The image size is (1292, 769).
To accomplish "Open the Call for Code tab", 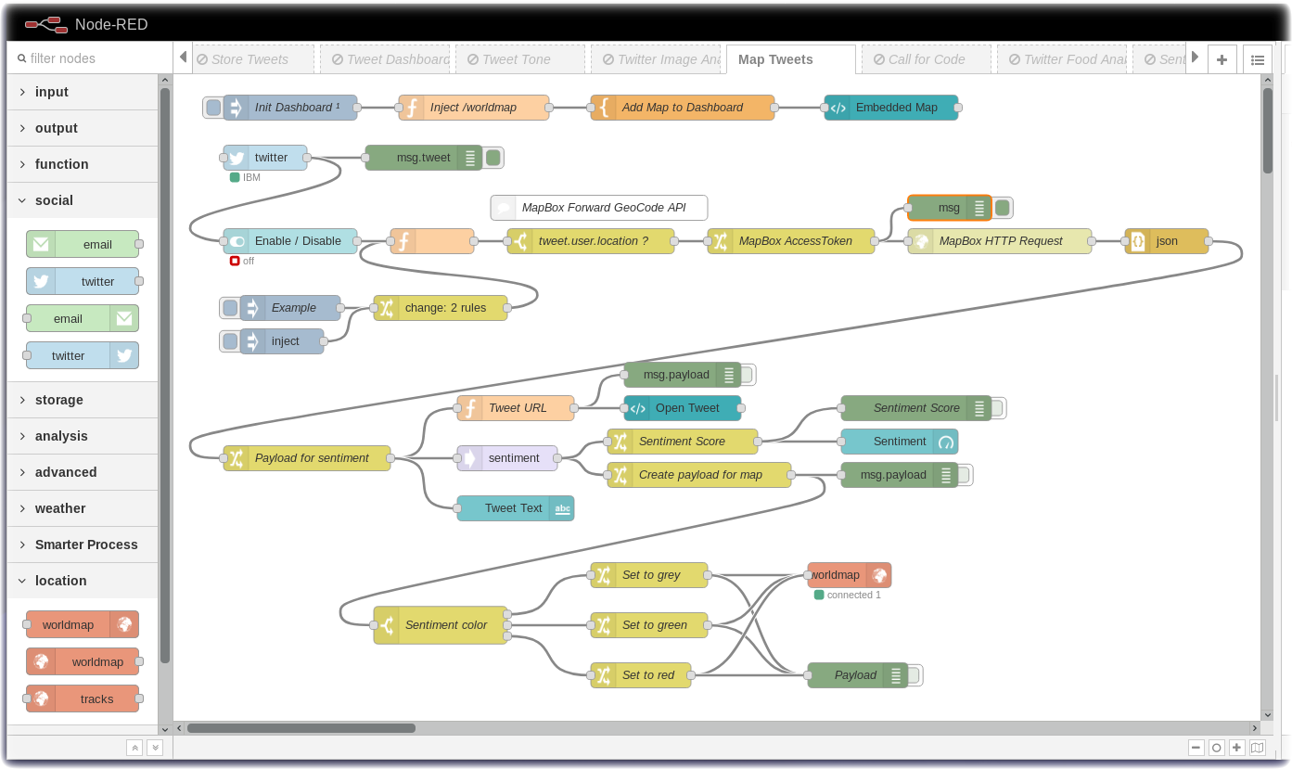I will (926, 59).
